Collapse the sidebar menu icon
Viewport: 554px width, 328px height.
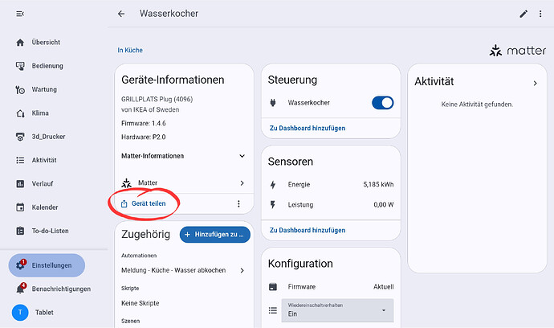(20, 14)
